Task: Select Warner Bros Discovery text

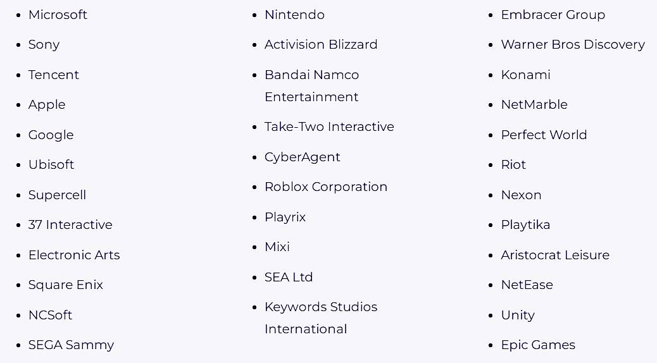Action: pyautogui.click(x=573, y=45)
